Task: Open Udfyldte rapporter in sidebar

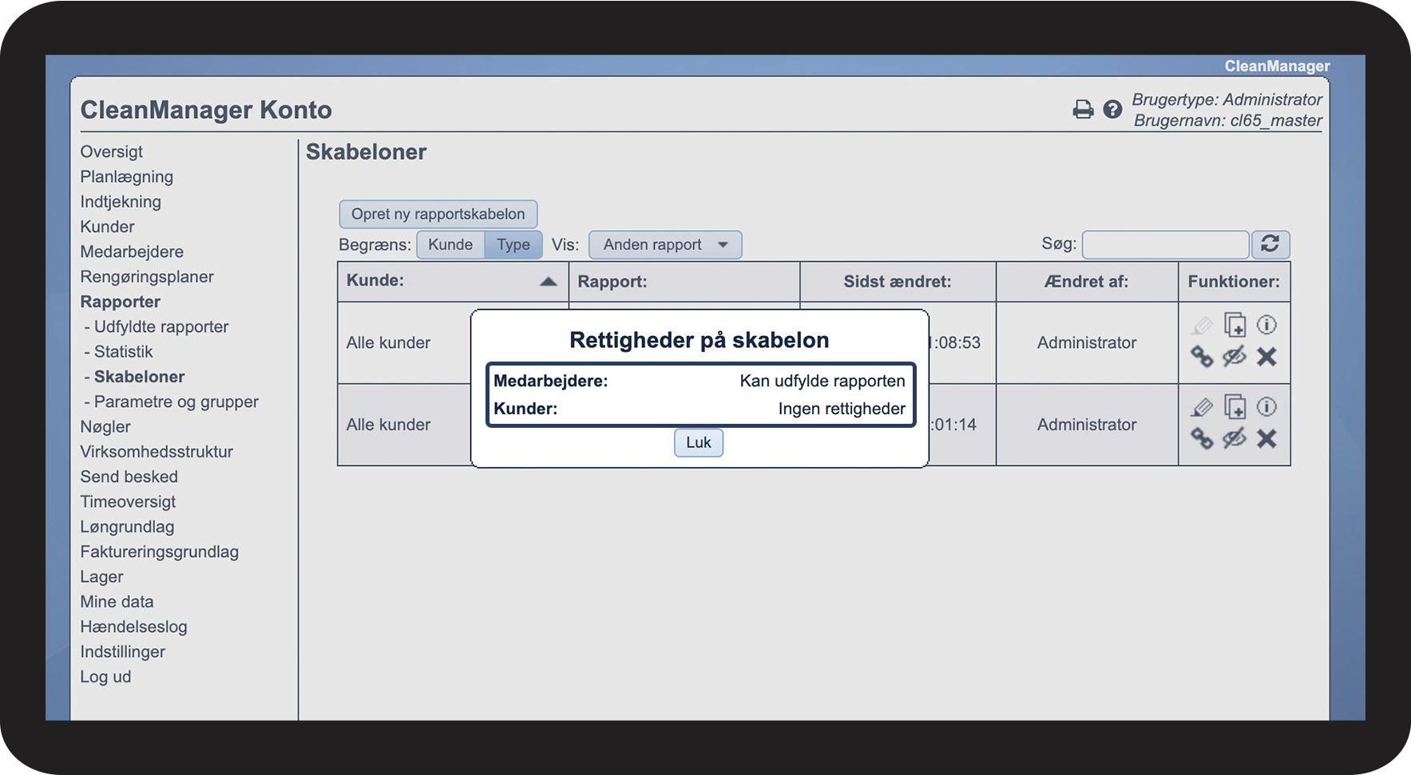Action: click(161, 326)
